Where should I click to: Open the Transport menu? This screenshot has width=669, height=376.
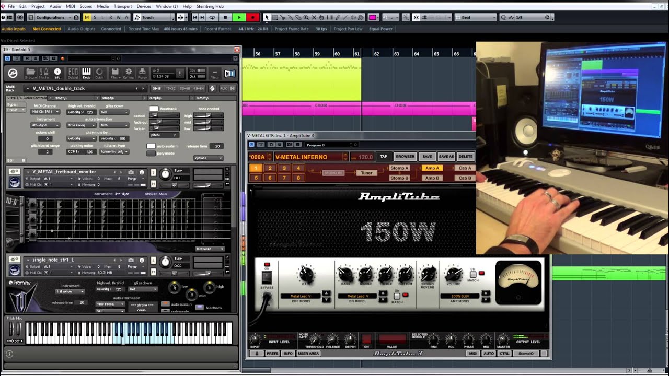coord(123,6)
